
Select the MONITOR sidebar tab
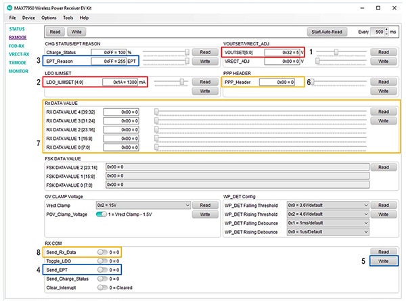(x=18, y=71)
